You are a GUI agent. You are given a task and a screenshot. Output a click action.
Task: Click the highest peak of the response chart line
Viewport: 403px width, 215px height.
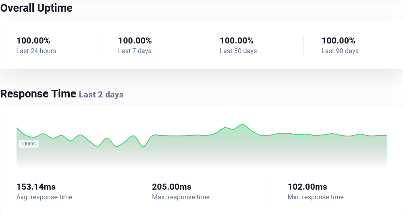(242, 125)
